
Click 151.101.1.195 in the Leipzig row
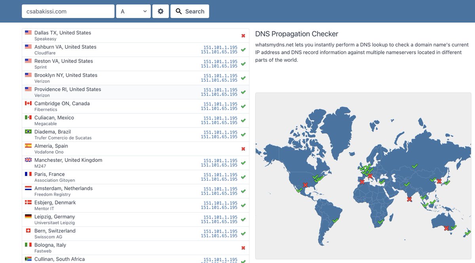pyautogui.click(x=220, y=217)
